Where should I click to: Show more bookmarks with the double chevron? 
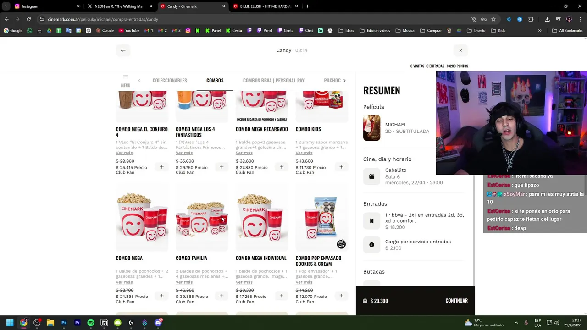coord(540,31)
